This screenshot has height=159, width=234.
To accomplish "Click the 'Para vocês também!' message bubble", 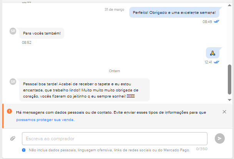I will tap(42, 33).
